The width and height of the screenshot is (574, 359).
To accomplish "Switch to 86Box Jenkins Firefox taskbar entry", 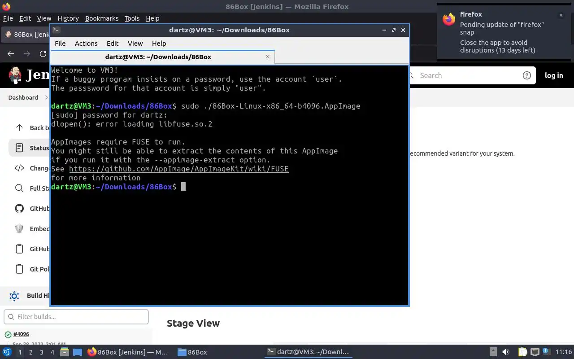I will pos(129,352).
